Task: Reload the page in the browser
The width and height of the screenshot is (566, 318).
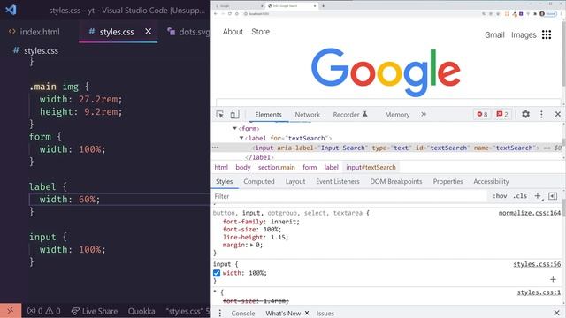Action: (230, 14)
